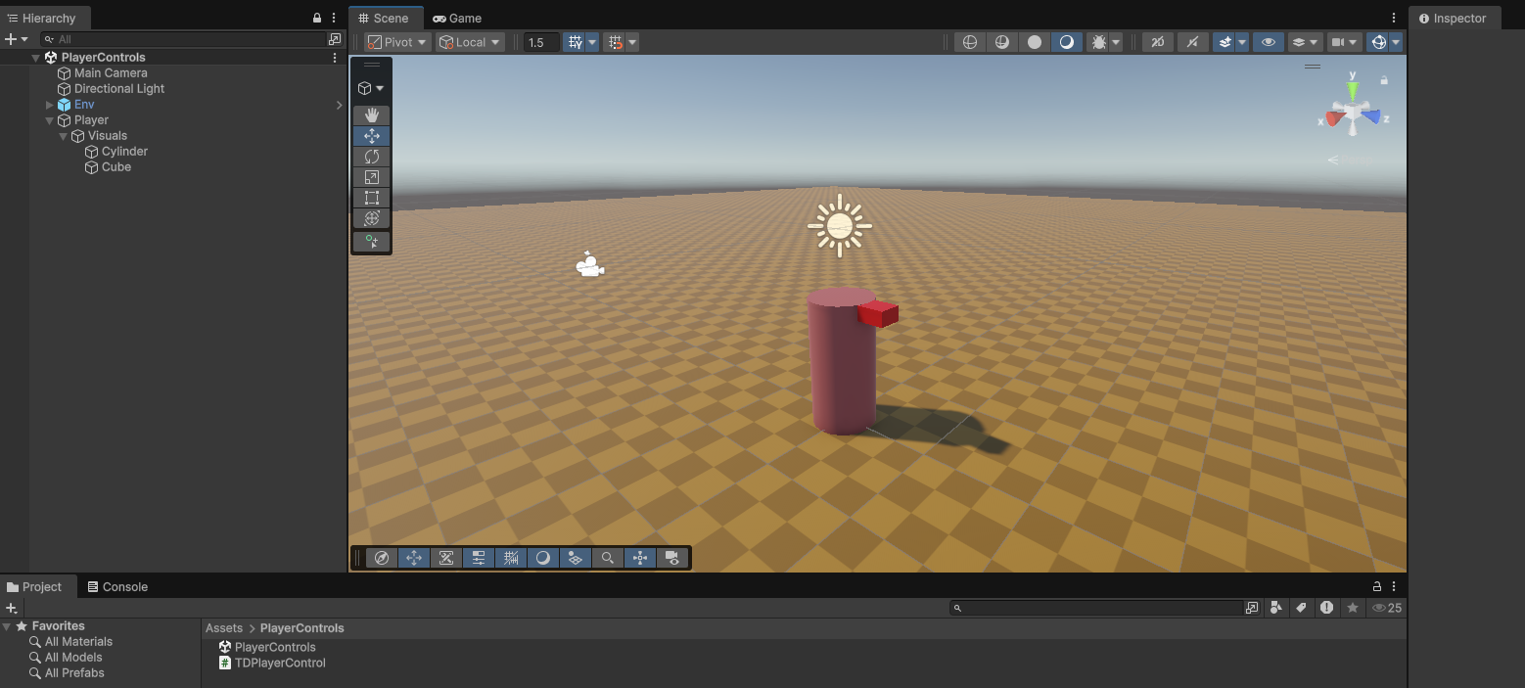
Task: Select the Scale tool
Action: coord(372,177)
